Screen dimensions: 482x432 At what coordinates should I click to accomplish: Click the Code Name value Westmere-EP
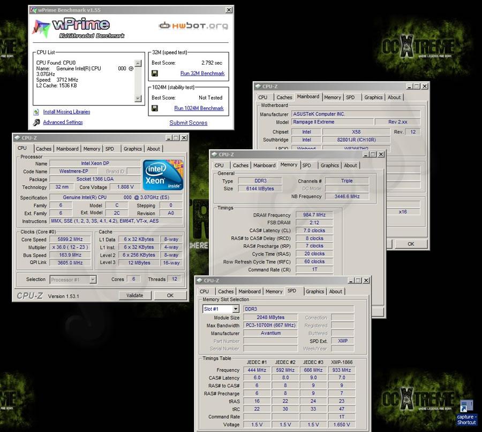click(x=74, y=171)
